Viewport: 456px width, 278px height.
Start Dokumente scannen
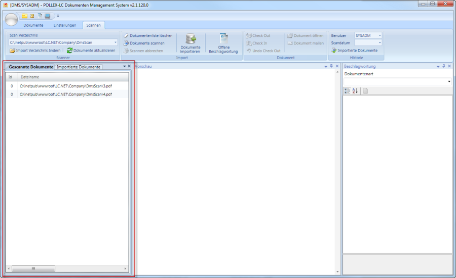147,43
